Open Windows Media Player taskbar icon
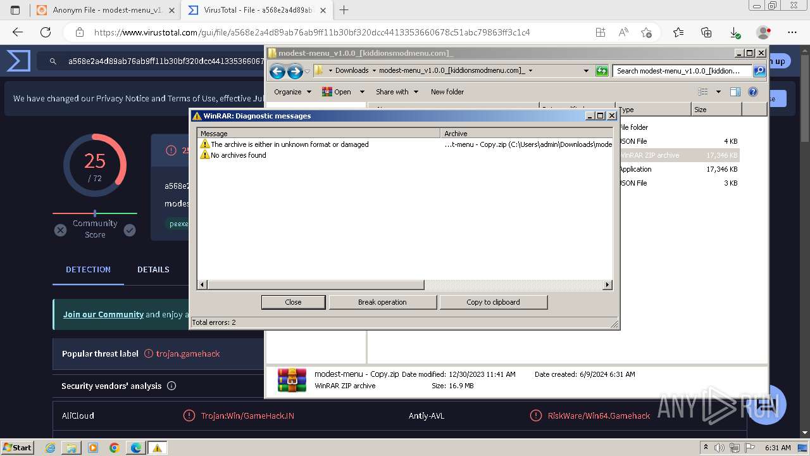810x456 pixels. tap(93, 448)
